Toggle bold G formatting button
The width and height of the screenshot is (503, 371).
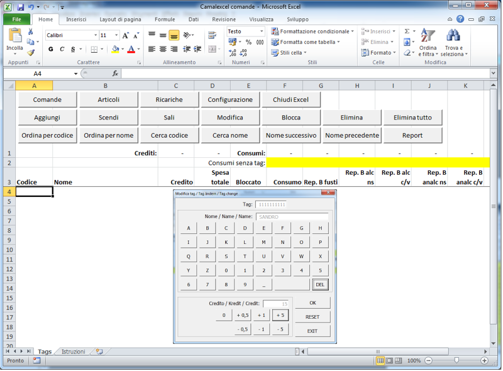(x=52, y=49)
